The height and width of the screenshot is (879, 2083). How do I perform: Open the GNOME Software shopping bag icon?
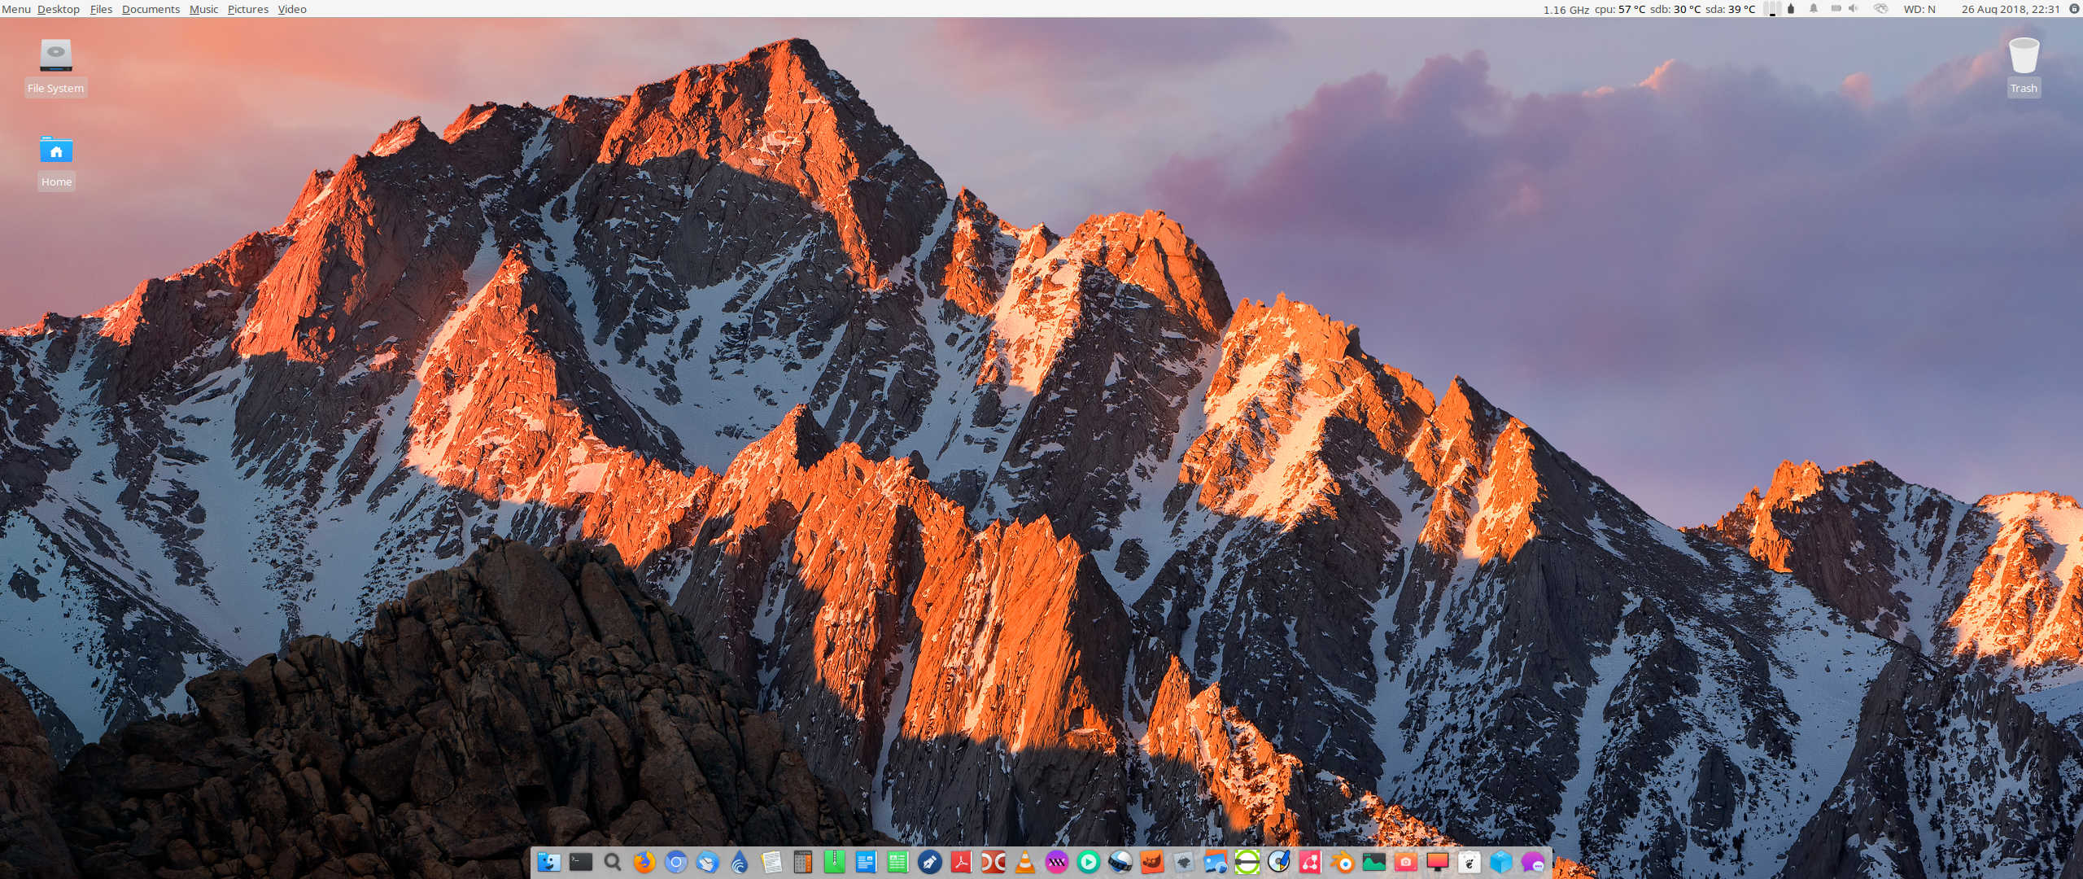pos(1469,862)
